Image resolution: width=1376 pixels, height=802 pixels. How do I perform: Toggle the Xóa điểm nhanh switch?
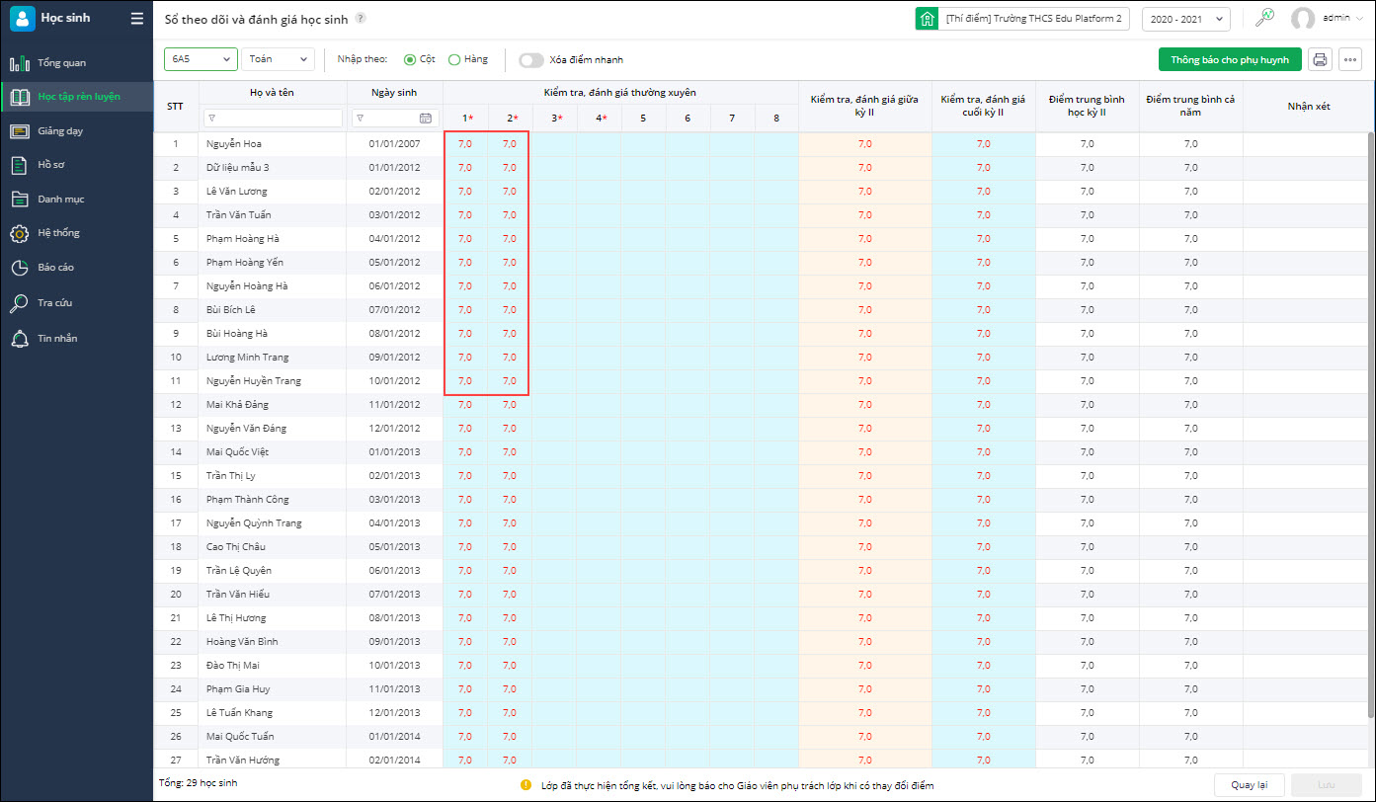[531, 59]
